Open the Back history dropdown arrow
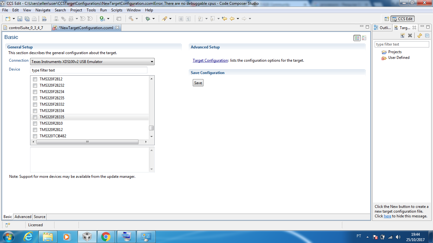The width and height of the screenshot is (433, 243). [x=238, y=19]
